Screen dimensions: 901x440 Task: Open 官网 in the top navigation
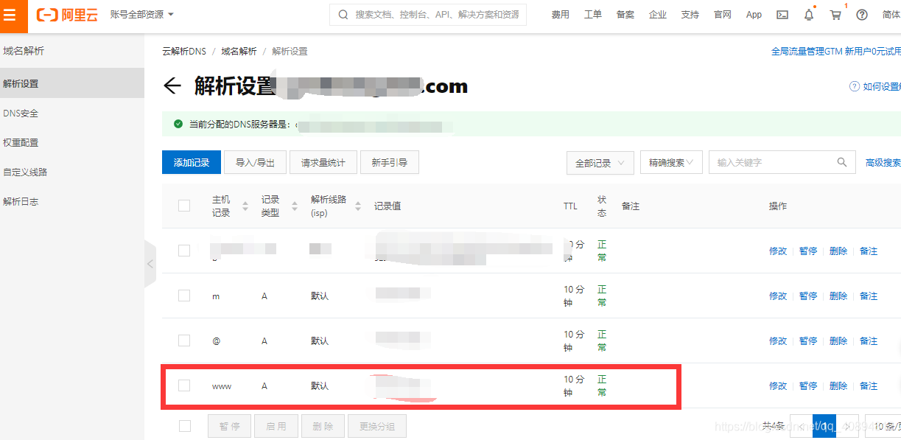coord(723,15)
